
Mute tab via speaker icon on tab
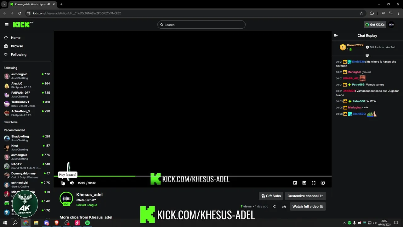click(x=49, y=4)
